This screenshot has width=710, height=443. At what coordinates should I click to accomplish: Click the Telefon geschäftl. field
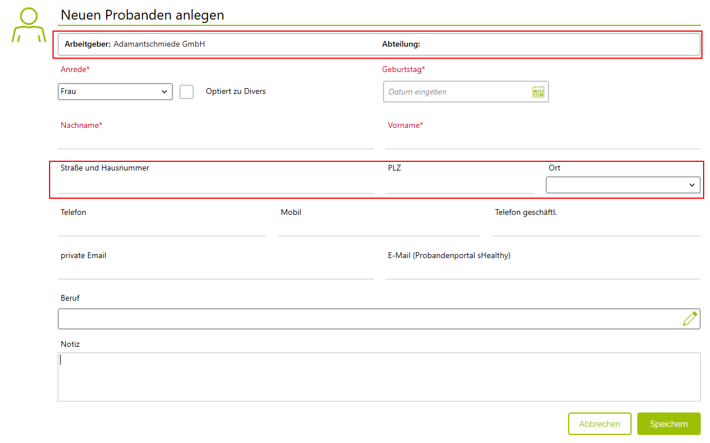click(596, 228)
